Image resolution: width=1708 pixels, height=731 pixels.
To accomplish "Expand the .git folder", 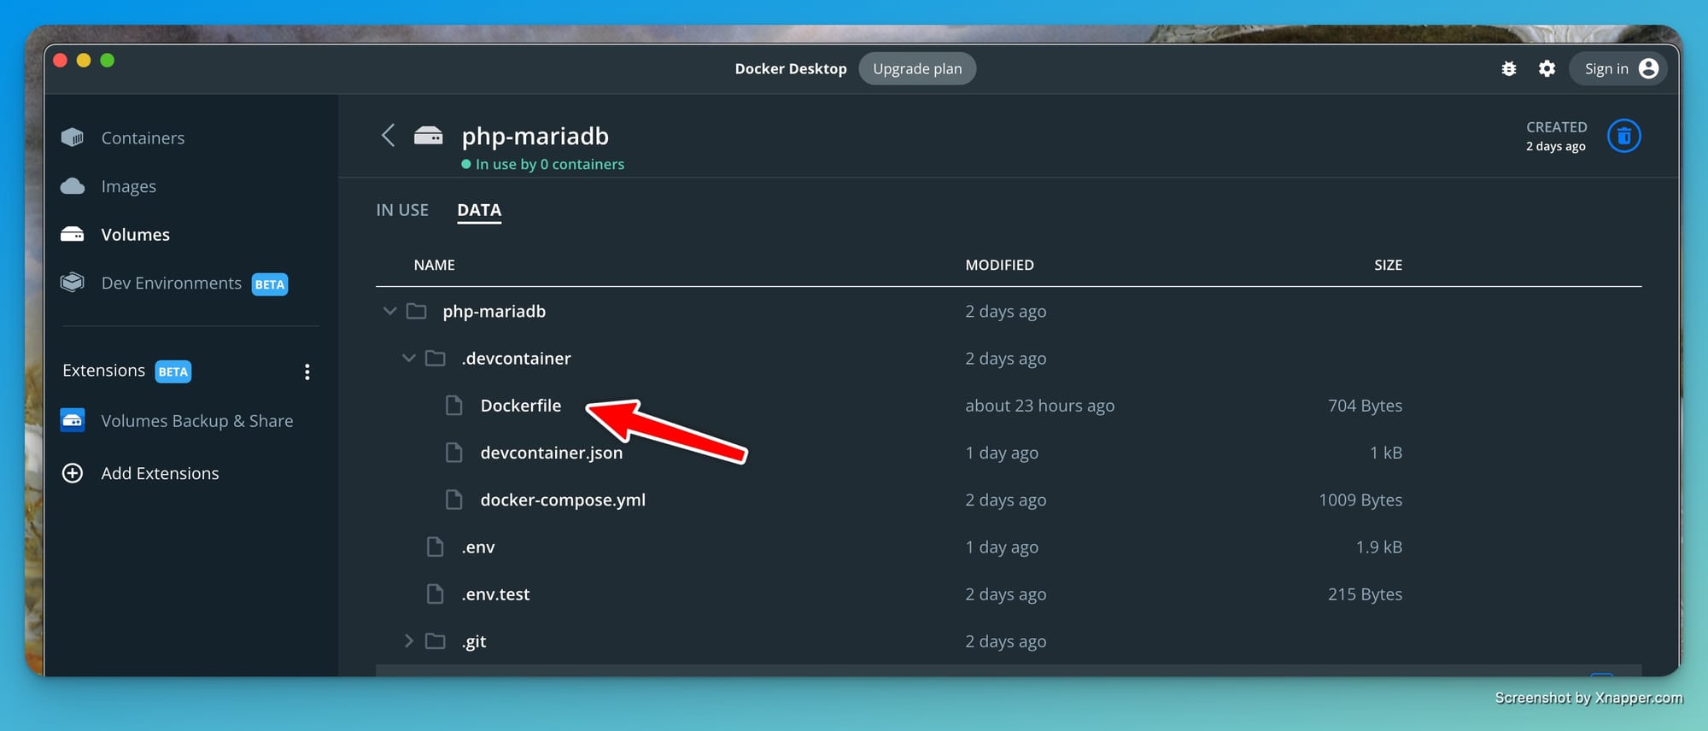I will point(408,640).
